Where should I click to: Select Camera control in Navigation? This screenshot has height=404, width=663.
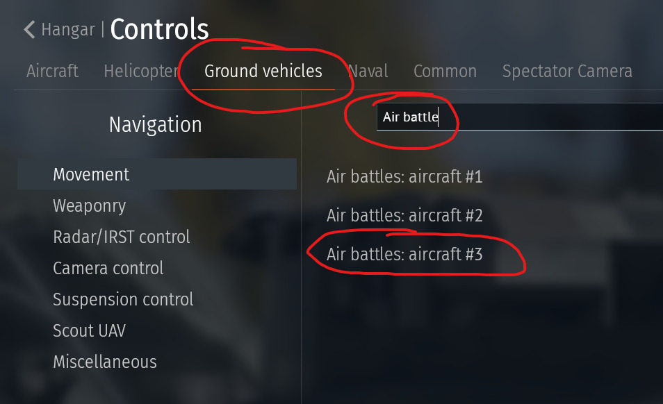point(108,268)
